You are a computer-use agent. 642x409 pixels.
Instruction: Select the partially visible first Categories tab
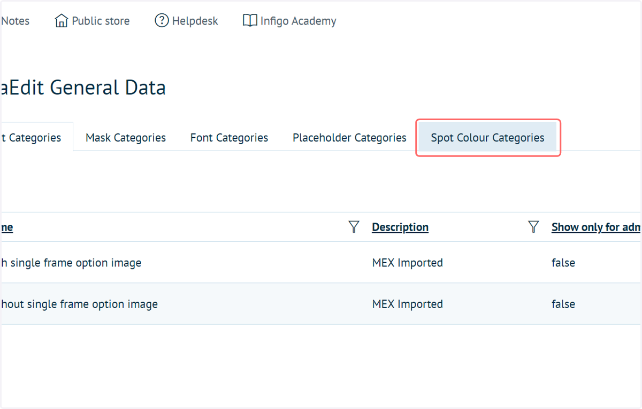click(x=36, y=138)
